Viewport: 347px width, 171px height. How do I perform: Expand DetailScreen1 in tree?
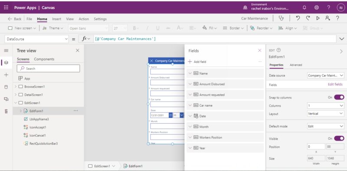[16, 95]
